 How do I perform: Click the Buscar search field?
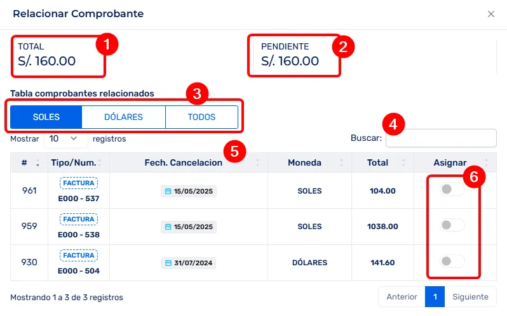coord(441,138)
